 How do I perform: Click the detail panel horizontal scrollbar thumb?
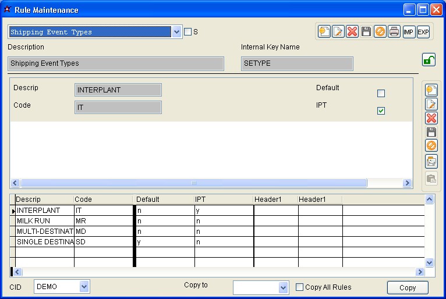[x=193, y=183]
